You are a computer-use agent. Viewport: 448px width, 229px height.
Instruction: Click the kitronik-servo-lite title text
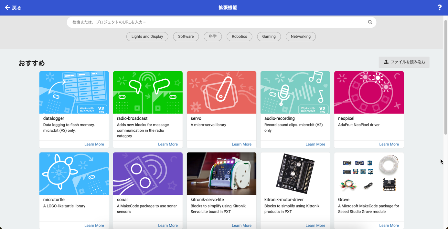point(207,200)
